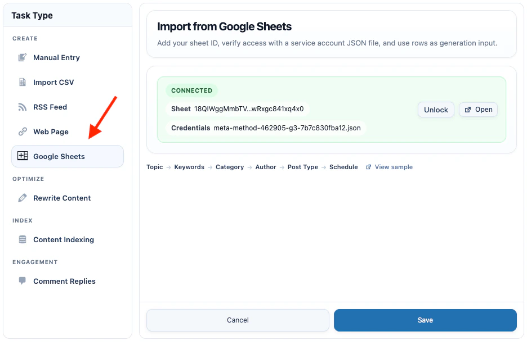The height and width of the screenshot is (345, 527).
Task: Click the Google Sheets table icon
Action: click(x=23, y=156)
